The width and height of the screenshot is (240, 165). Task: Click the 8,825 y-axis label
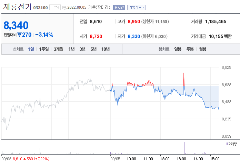[x=226, y=67]
